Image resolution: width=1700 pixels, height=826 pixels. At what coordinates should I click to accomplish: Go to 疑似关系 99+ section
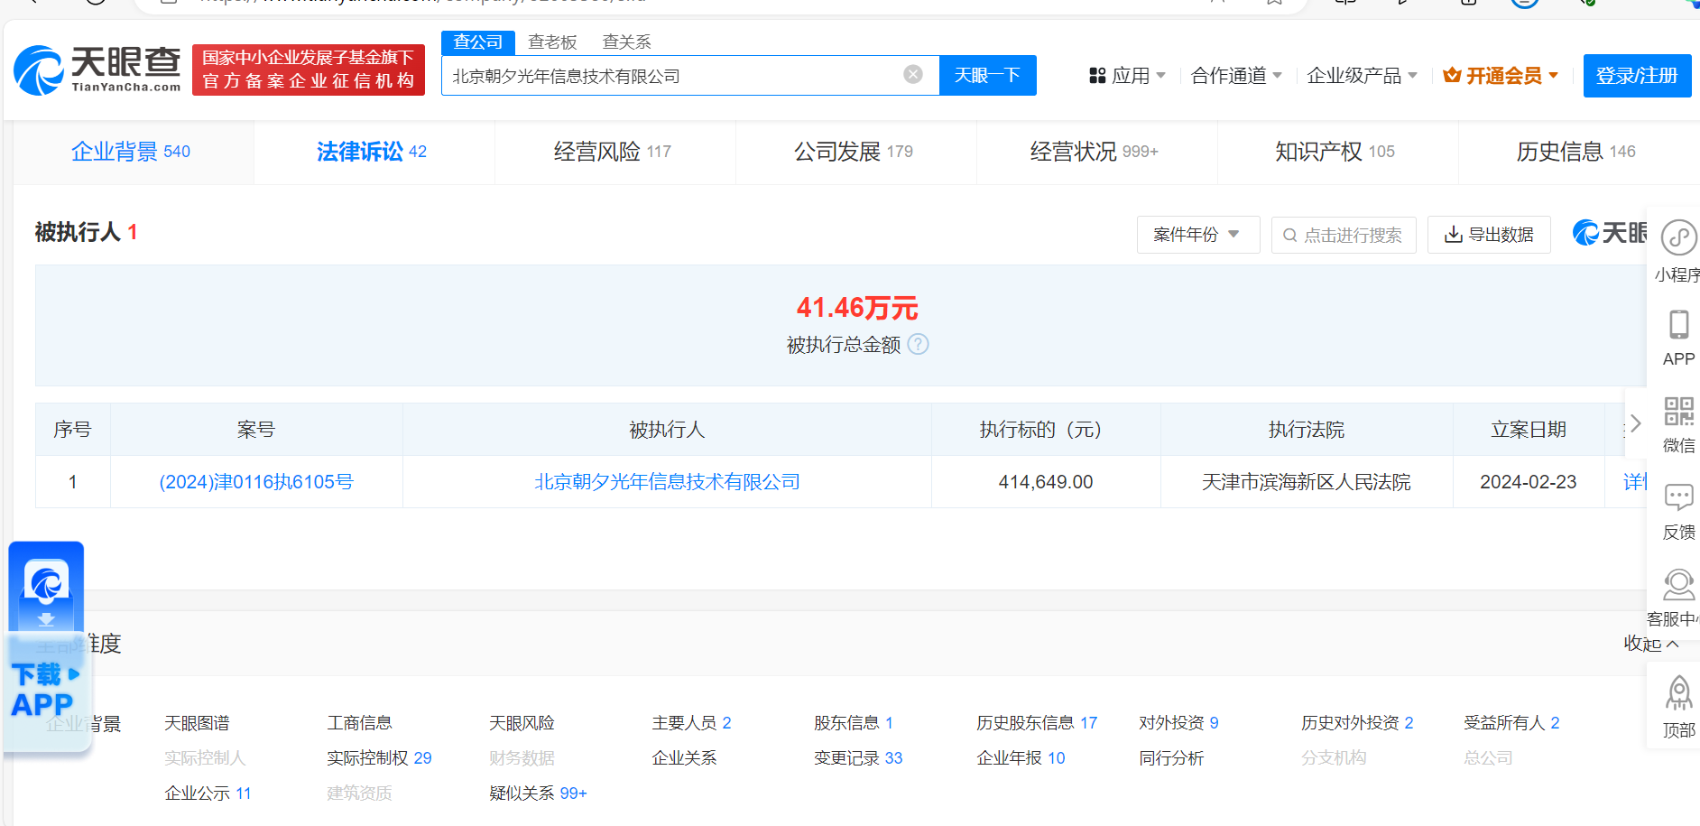tap(538, 794)
